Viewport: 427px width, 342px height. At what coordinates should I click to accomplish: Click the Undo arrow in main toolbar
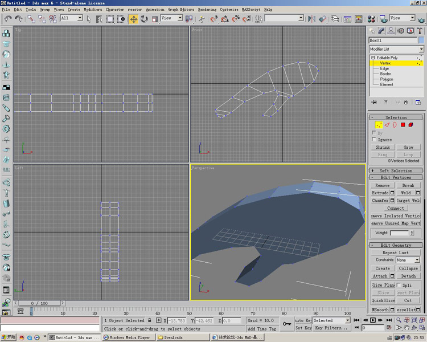click(x=8, y=19)
